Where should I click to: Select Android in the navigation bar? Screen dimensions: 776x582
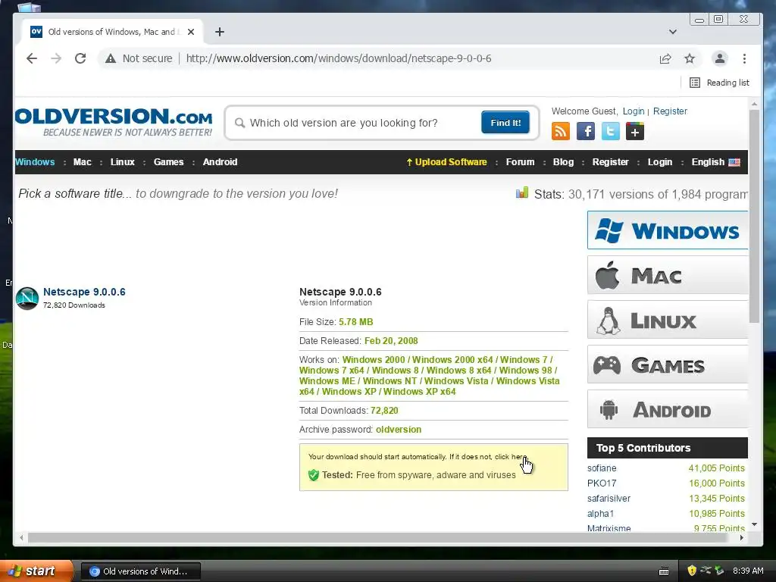pos(221,162)
